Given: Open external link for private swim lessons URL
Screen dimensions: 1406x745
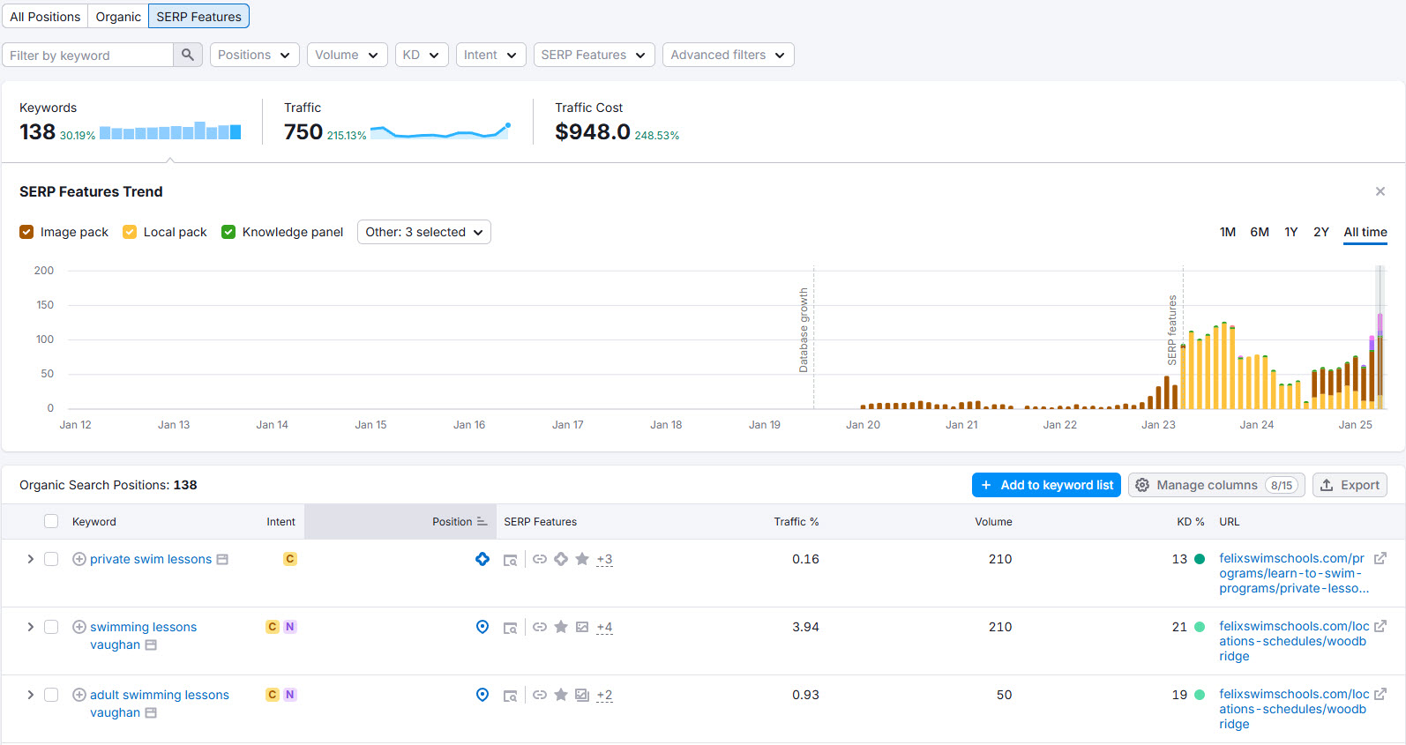Looking at the screenshot, I should [x=1380, y=558].
